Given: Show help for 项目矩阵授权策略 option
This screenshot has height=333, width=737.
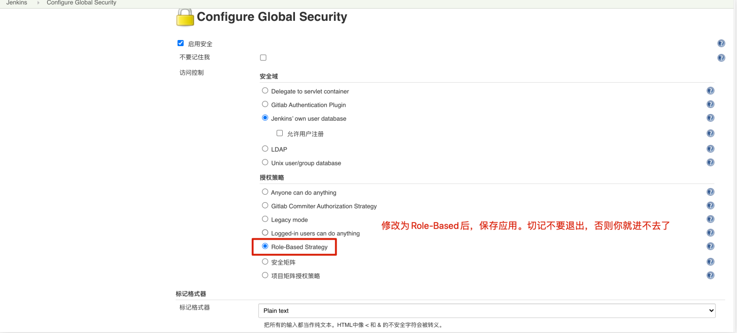Looking at the screenshot, I should [x=711, y=275].
